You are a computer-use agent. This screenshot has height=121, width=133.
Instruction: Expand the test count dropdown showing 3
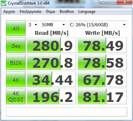click(x=33, y=25)
